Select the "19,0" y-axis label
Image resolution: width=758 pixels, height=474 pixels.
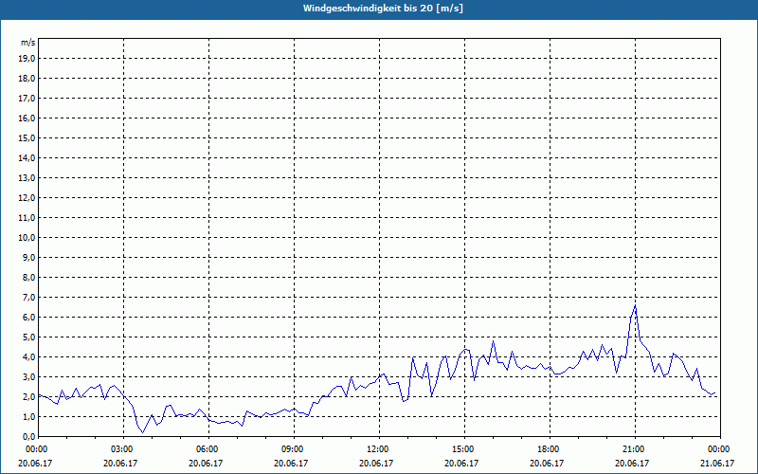[27, 59]
